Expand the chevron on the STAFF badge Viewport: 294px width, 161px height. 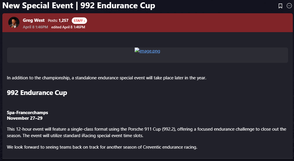coord(84,21)
